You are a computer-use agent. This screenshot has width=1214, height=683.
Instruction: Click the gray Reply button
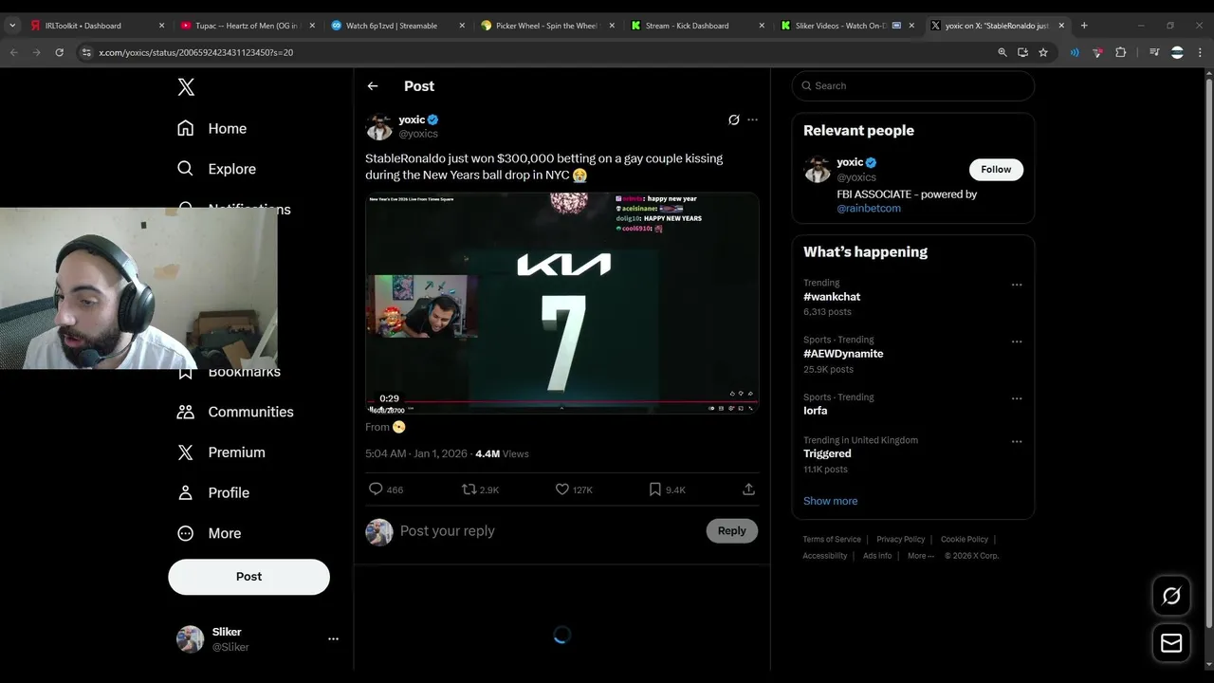pos(731,531)
